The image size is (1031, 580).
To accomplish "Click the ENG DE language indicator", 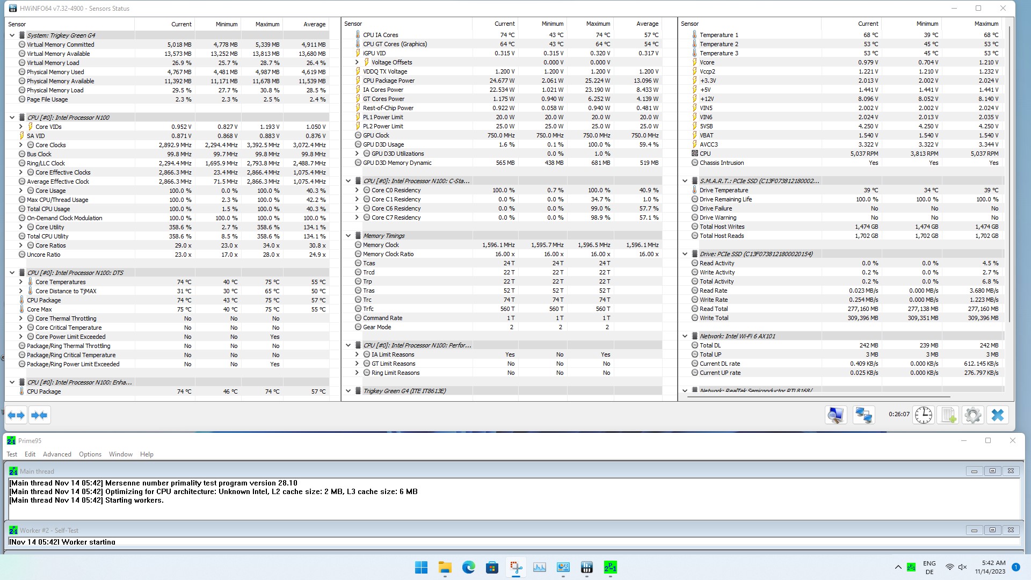I will click(930, 567).
